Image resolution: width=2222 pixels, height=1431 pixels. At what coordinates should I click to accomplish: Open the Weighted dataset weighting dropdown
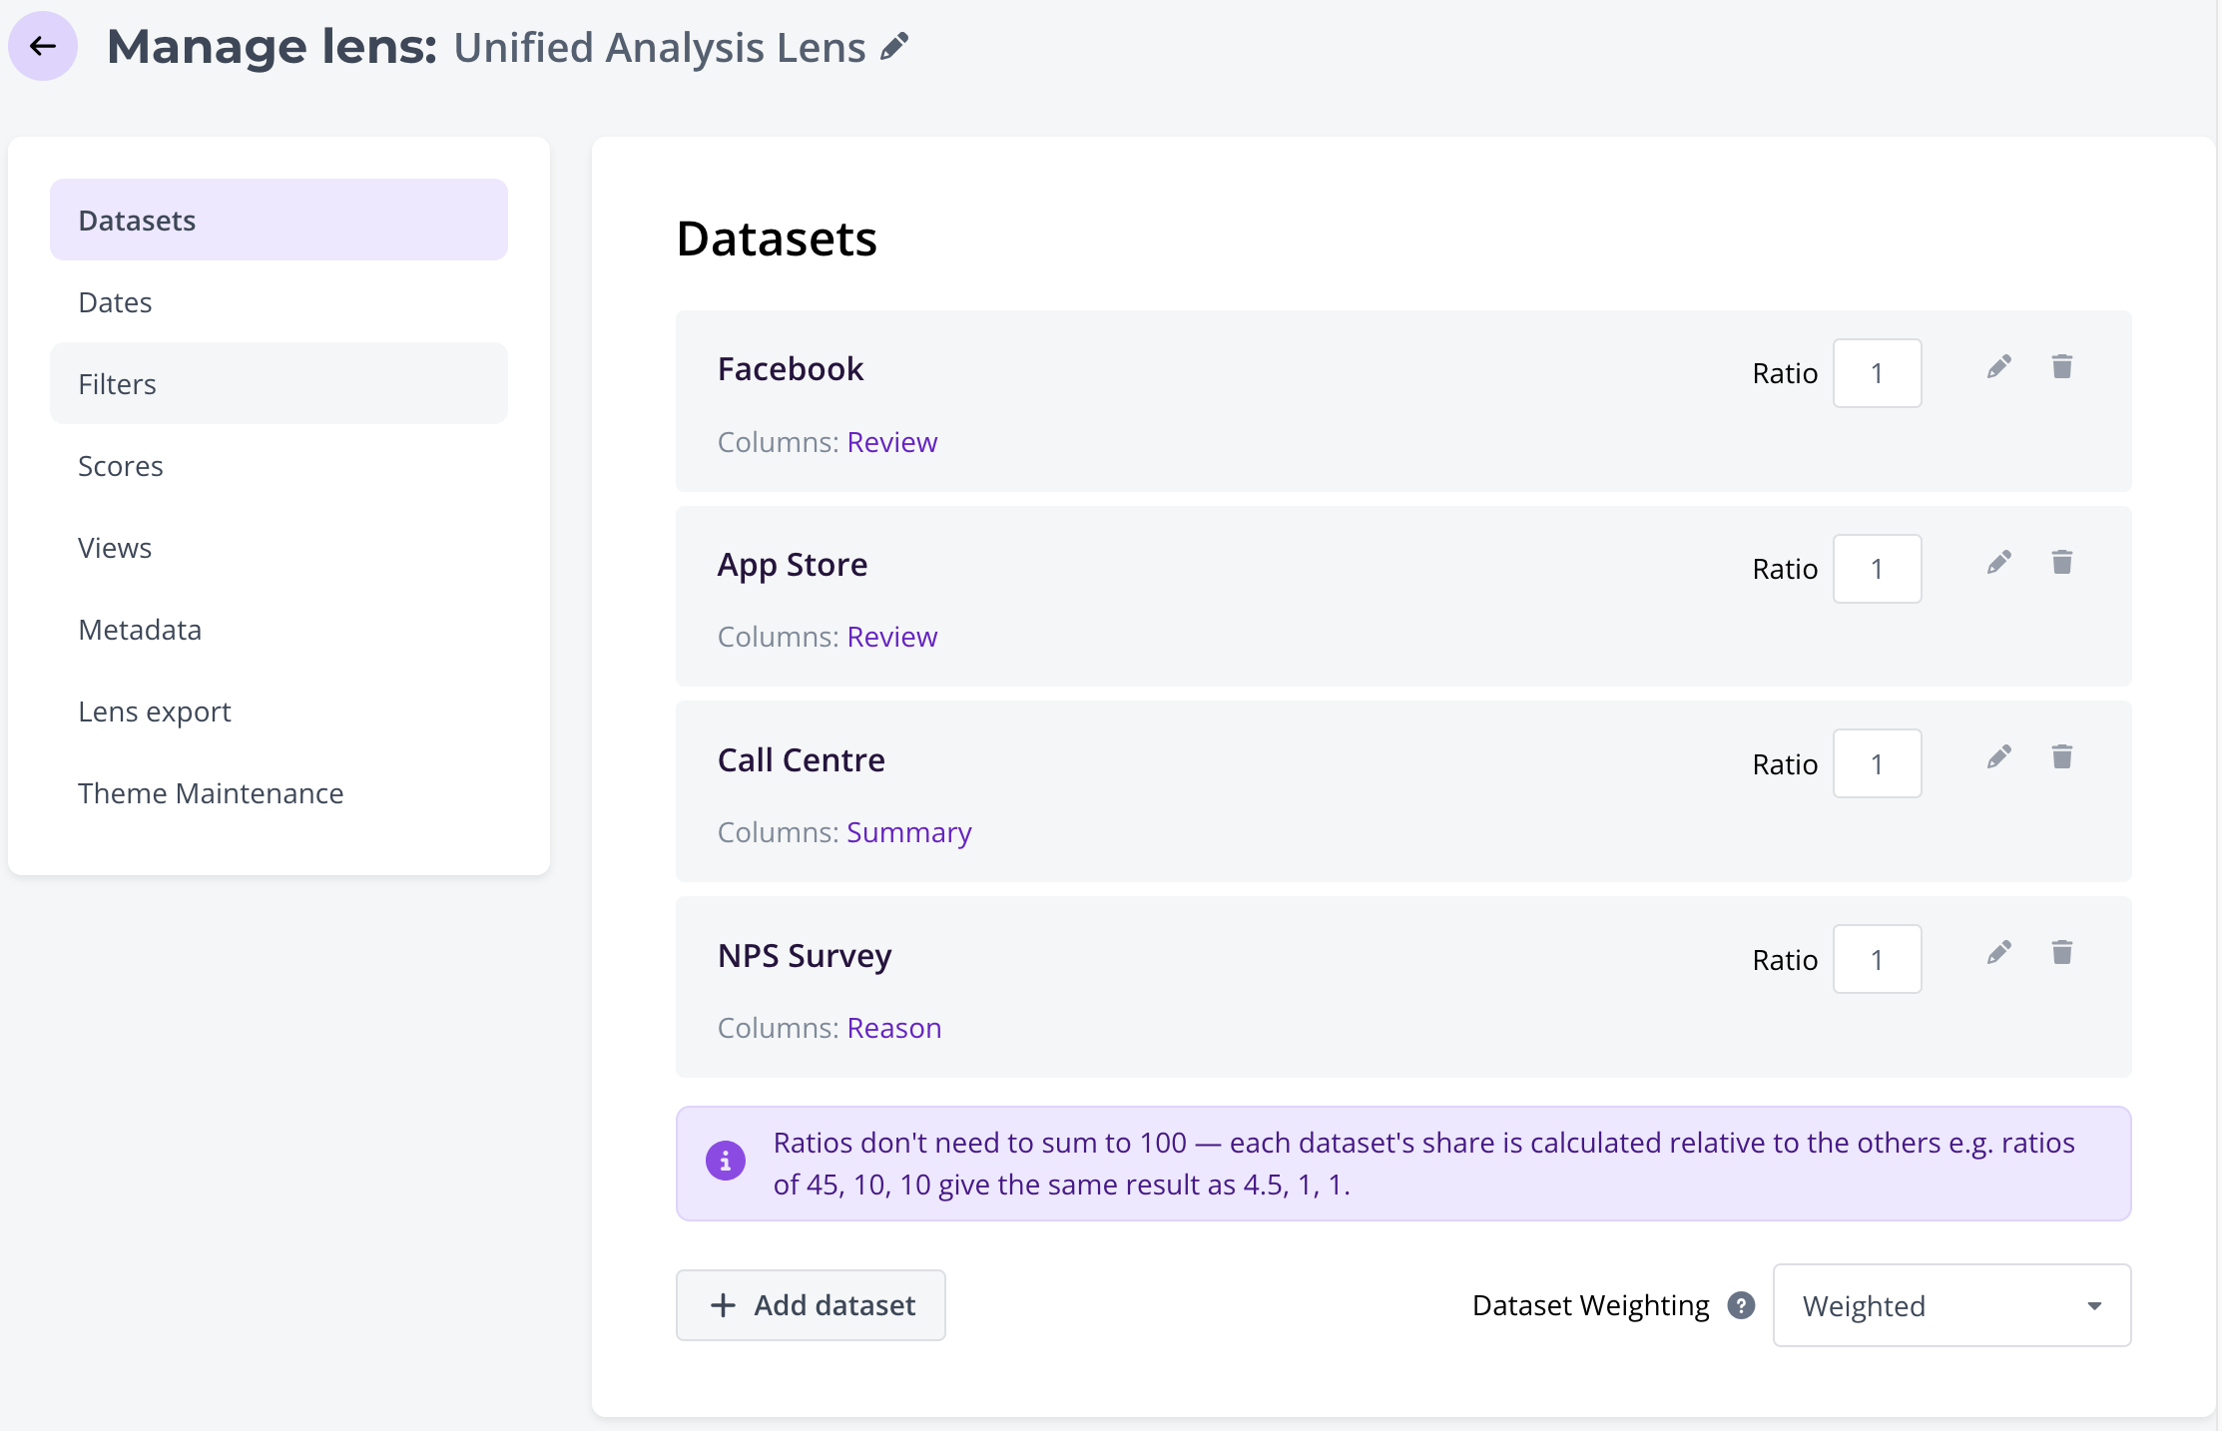[x=1951, y=1305]
